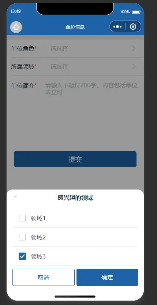
Task: Tap the circular target capsule icon
Action: coord(133,27)
